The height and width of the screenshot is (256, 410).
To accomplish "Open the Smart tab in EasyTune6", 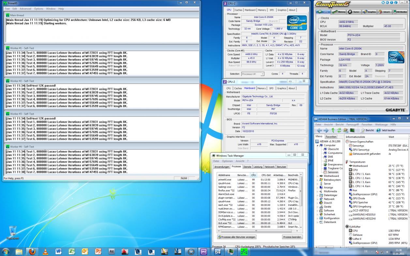I will point(384,12).
